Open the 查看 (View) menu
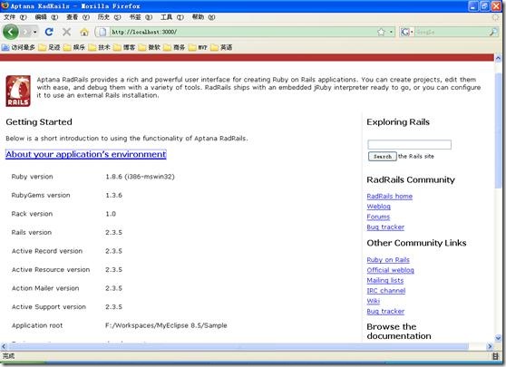The width and height of the screenshot is (506, 367). coord(77,17)
